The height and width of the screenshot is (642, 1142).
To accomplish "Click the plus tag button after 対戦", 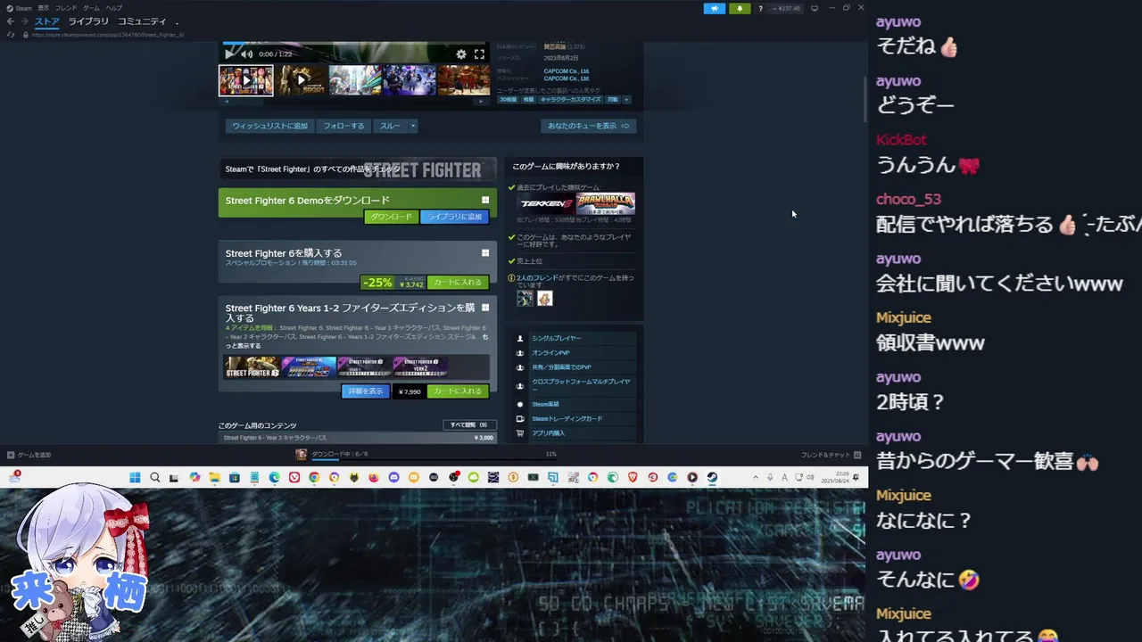I will 626,100.
